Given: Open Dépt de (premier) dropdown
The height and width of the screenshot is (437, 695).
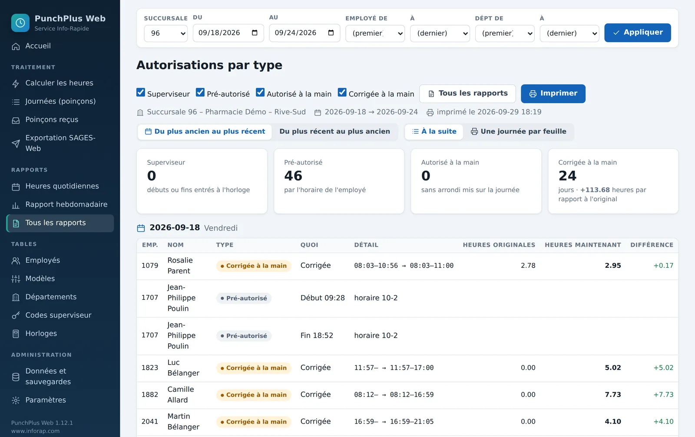Looking at the screenshot, I should tap(505, 33).
